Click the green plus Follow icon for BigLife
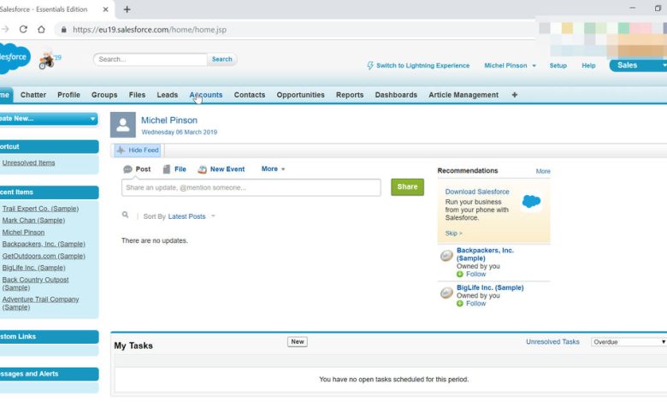Viewport: 667px width, 402px height. tap(460, 304)
